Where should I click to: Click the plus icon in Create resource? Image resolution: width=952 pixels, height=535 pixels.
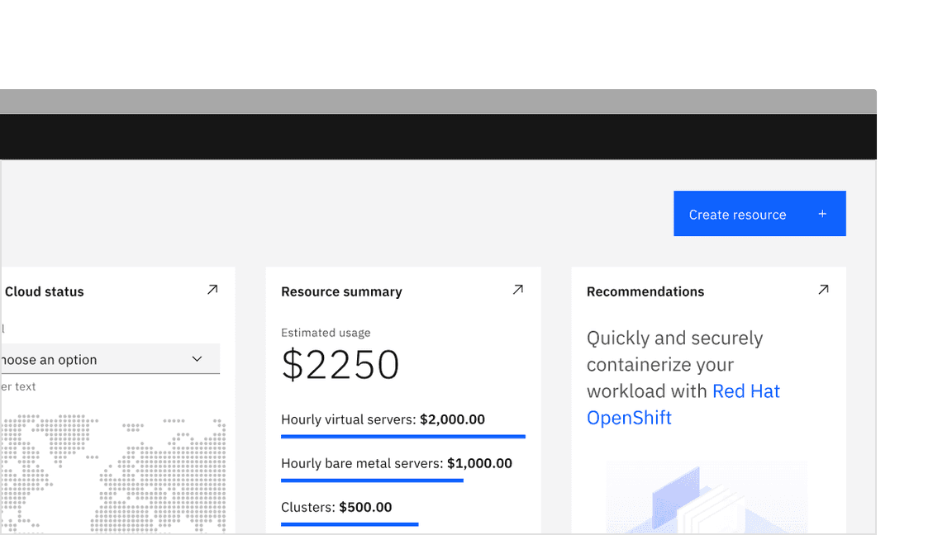[822, 214]
